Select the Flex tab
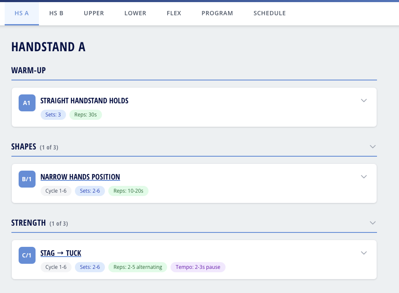The height and width of the screenshot is (293, 399). 174,13
